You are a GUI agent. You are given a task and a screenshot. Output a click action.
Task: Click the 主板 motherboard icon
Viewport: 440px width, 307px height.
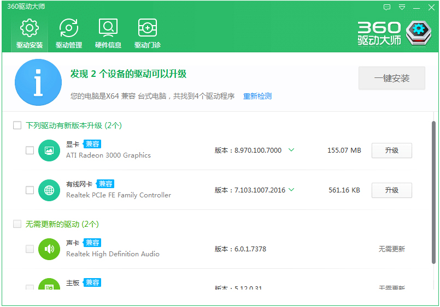point(49,284)
